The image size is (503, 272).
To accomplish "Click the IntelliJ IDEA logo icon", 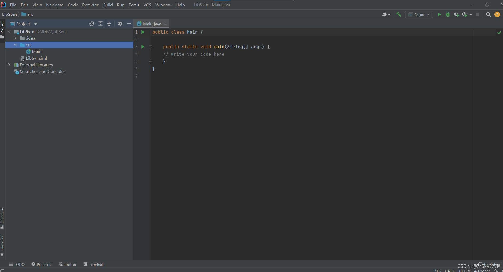I will pos(3,5).
